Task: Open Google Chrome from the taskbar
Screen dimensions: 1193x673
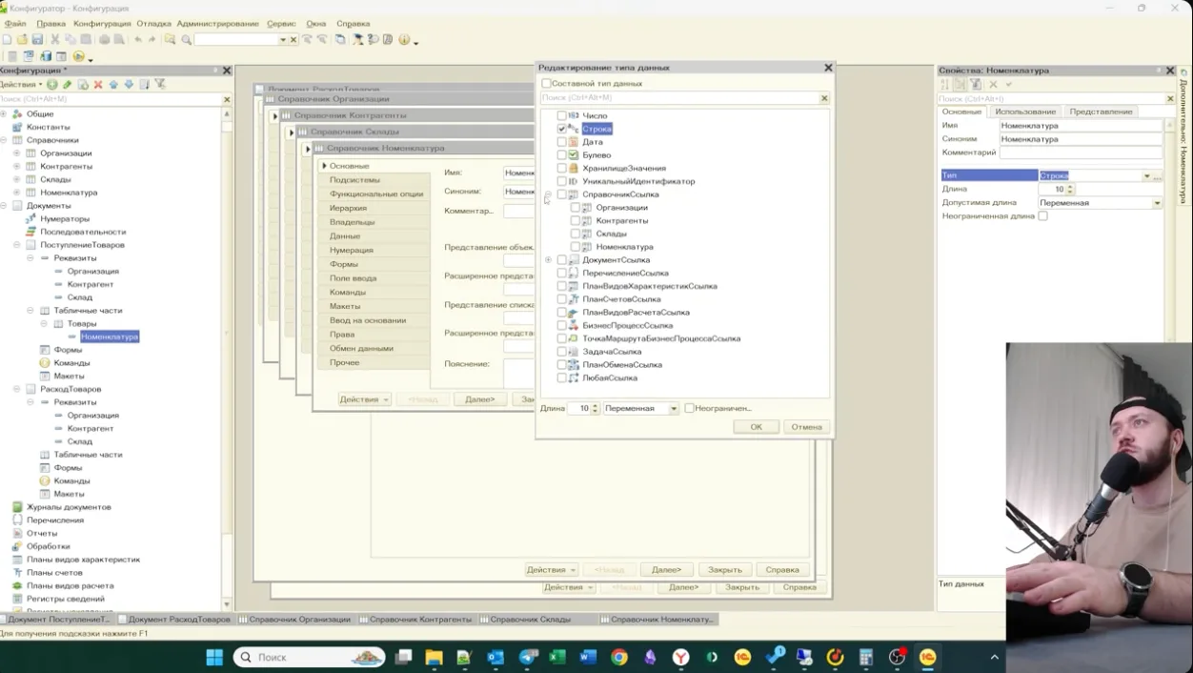Action: 619,657
